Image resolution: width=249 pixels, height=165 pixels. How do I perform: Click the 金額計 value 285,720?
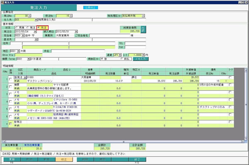coord(102,149)
